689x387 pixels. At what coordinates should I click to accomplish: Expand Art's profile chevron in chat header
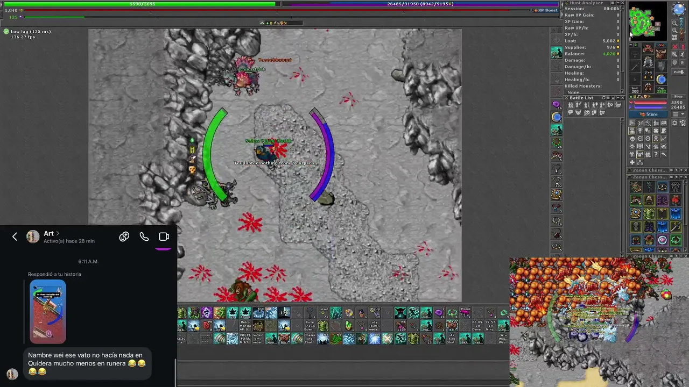[58, 233]
